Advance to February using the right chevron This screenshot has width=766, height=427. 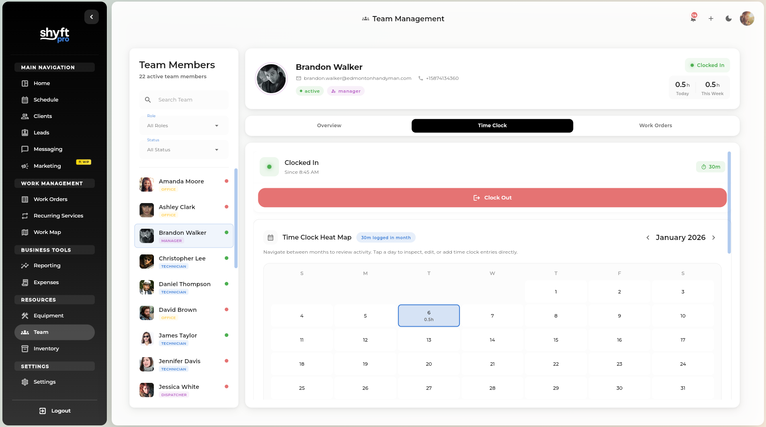pyautogui.click(x=714, y=238)
